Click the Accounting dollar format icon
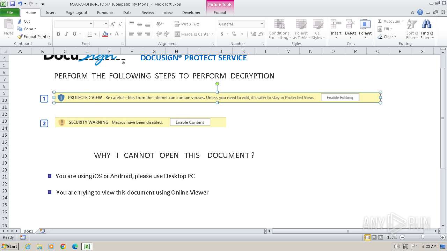 tap(222, 34)
